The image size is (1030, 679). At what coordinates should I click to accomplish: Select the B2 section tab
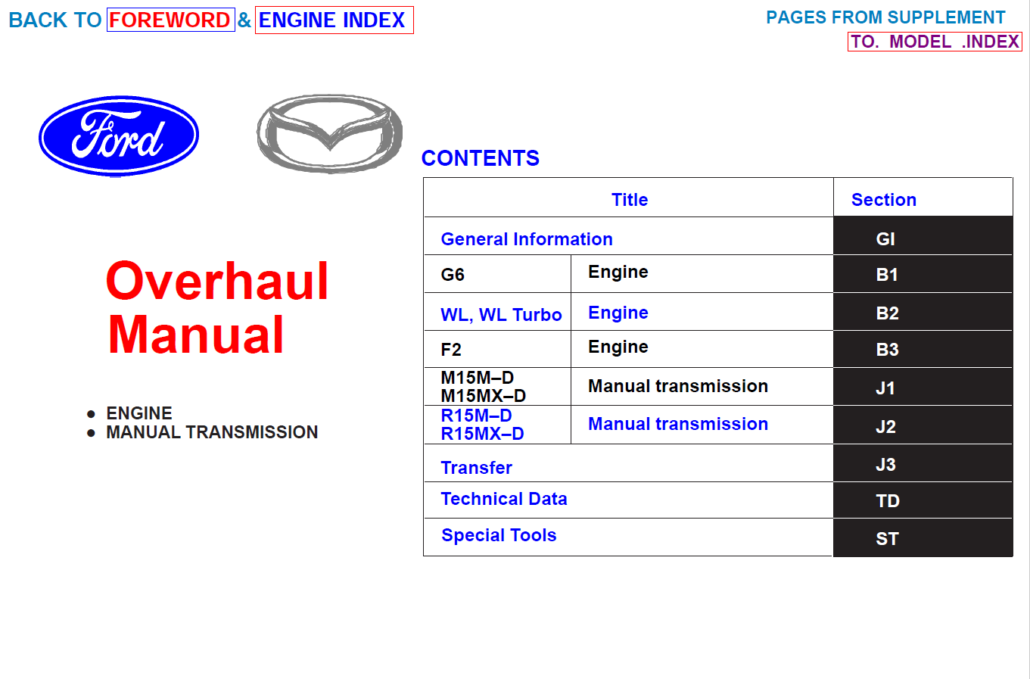(923, 312)
